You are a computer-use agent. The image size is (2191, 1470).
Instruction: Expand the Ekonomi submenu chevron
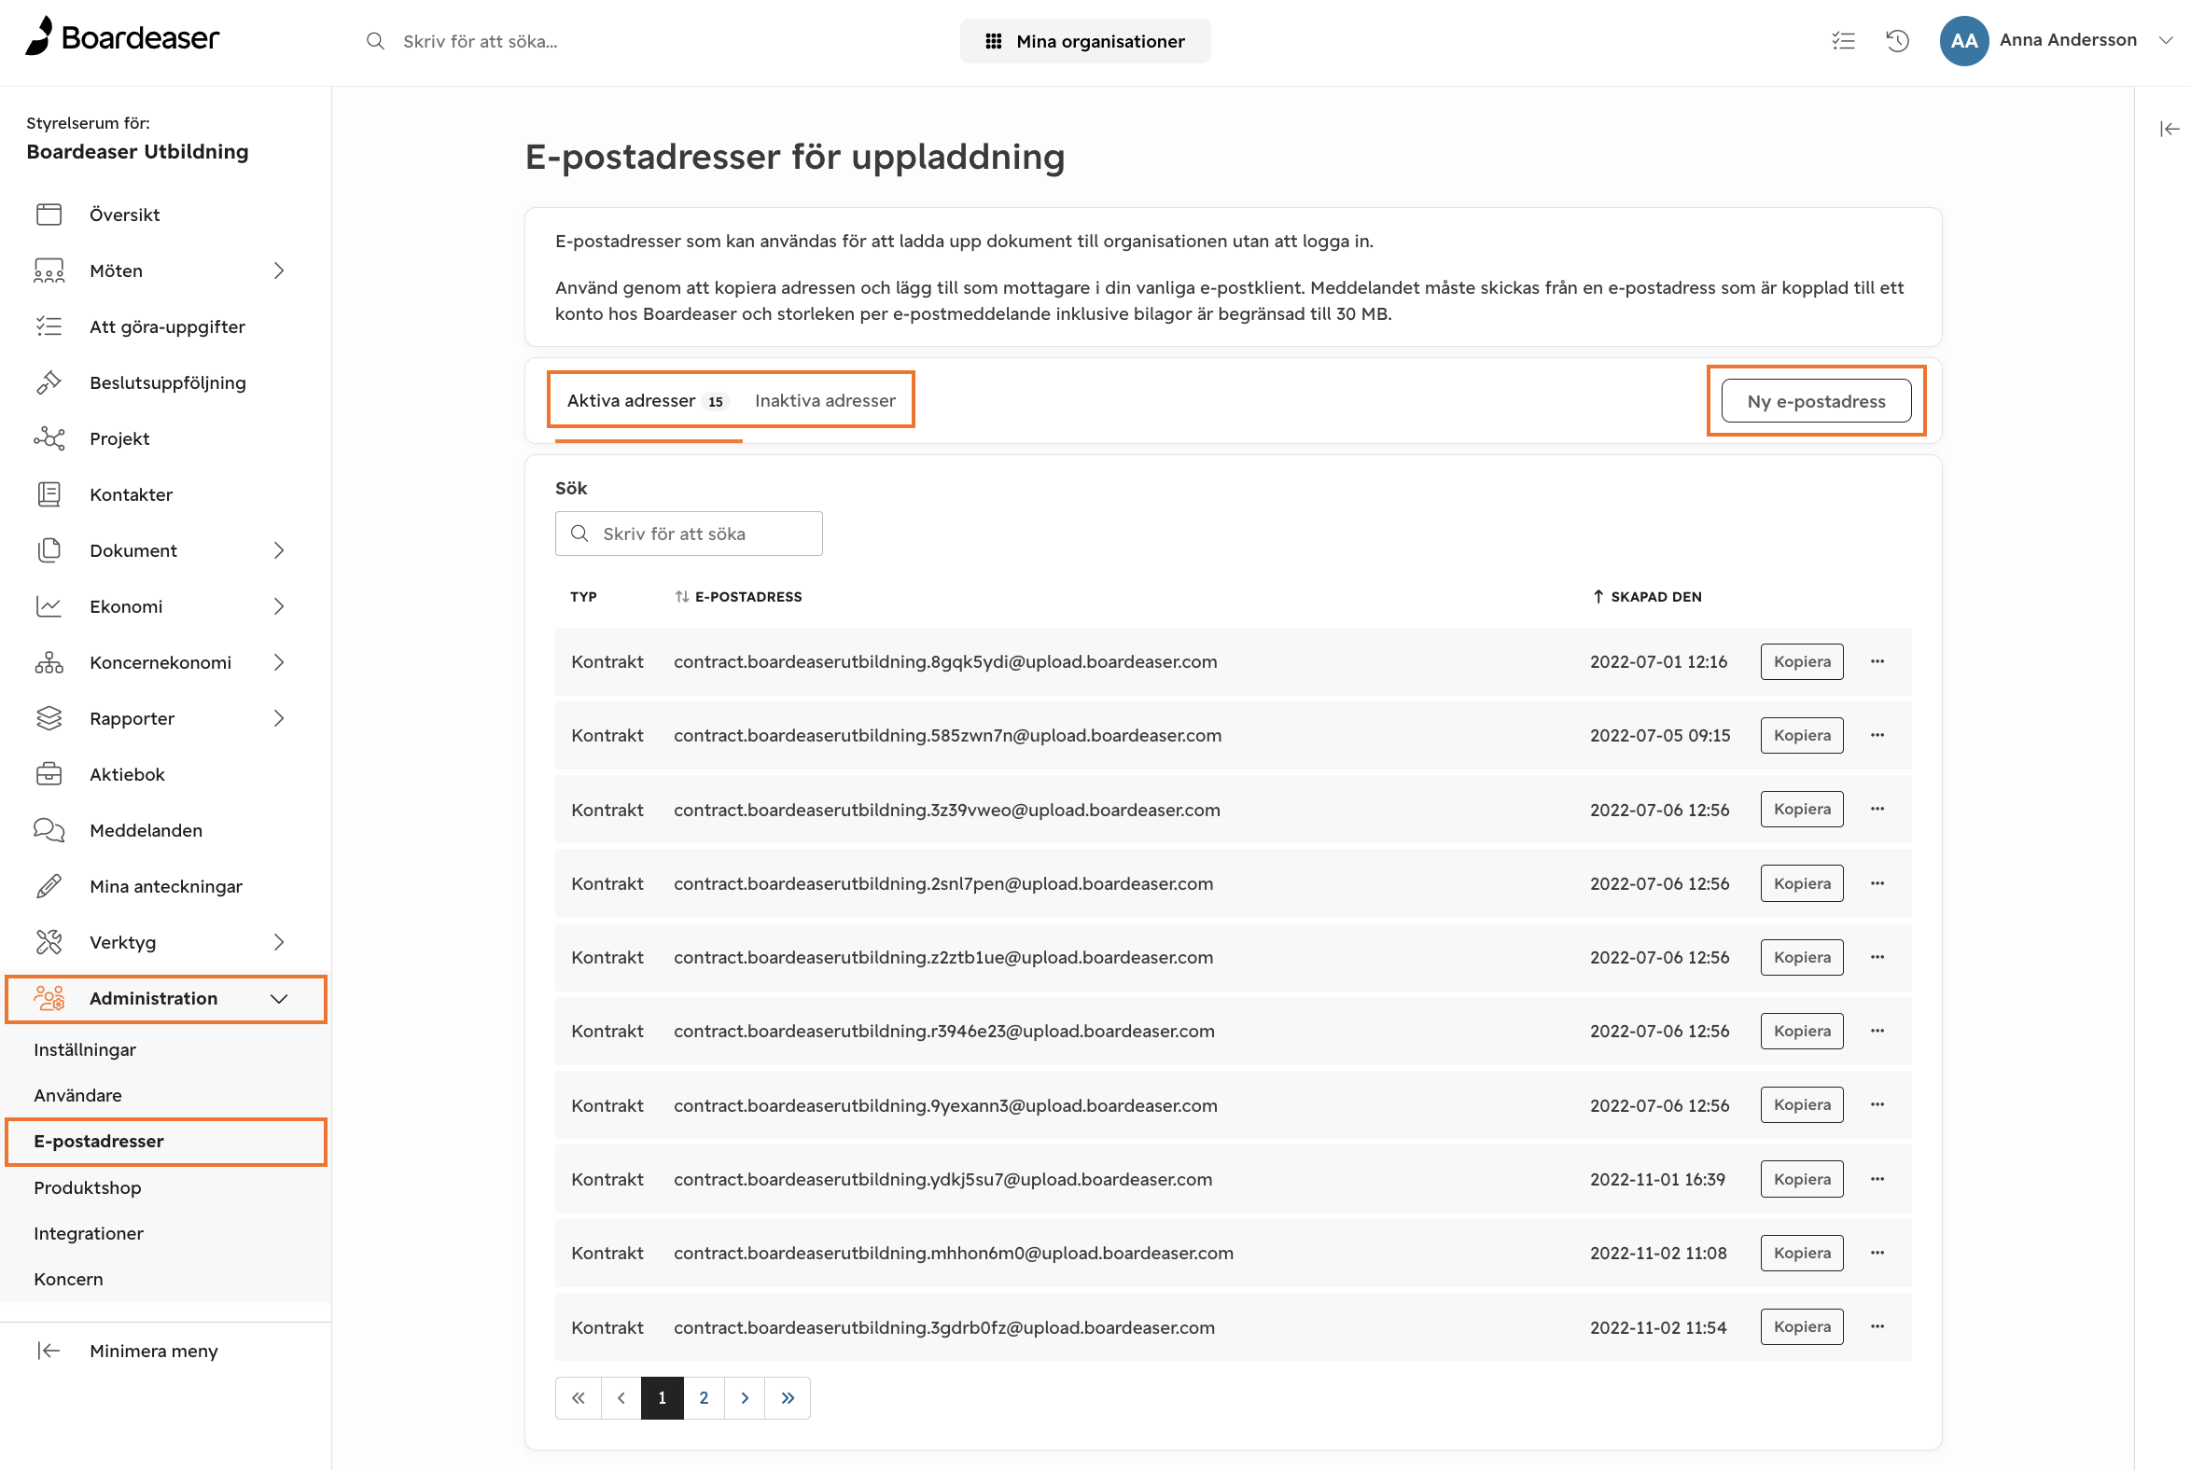pyautogui.click(x=279, y=606)
